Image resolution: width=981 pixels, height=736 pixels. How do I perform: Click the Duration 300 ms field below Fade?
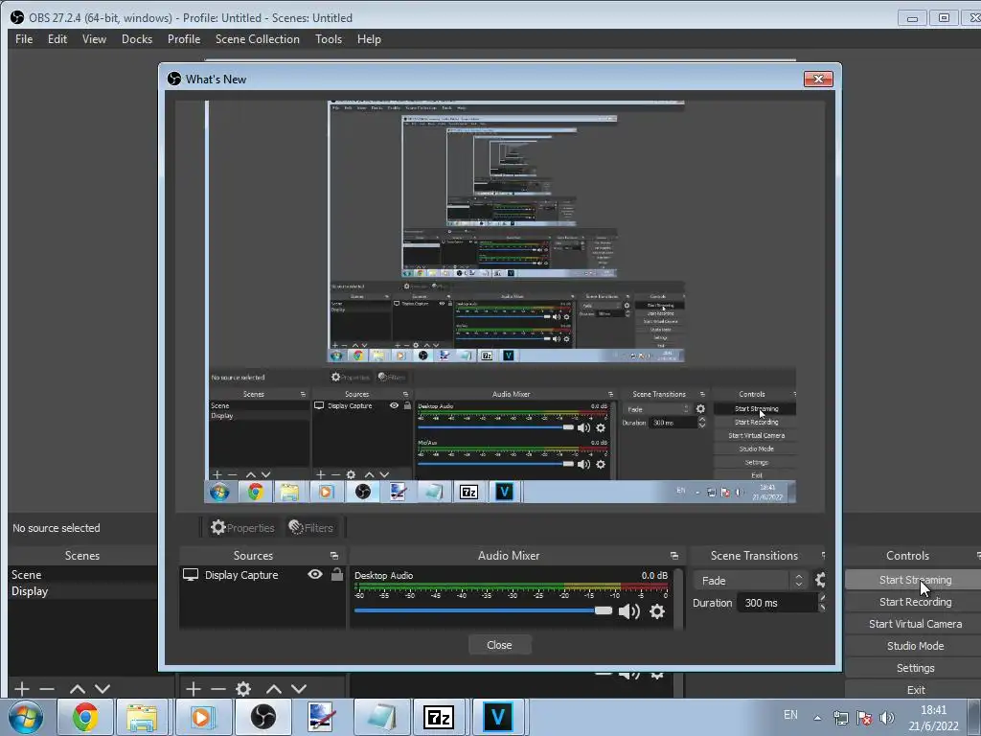point(777,603)
